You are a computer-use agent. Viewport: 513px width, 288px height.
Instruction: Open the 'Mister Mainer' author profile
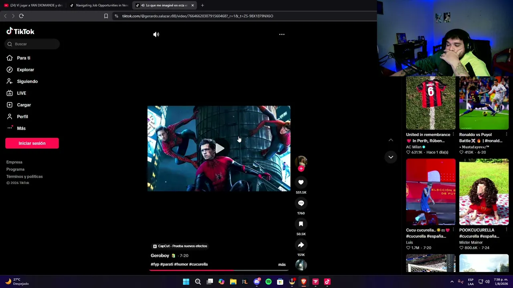click(x=471, y=242)
